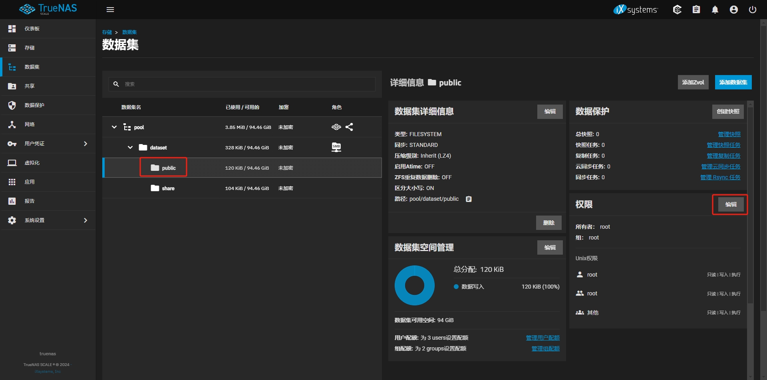
Task: Click the TrueCommand status icon in header
Action: click(x=677, y=10)
